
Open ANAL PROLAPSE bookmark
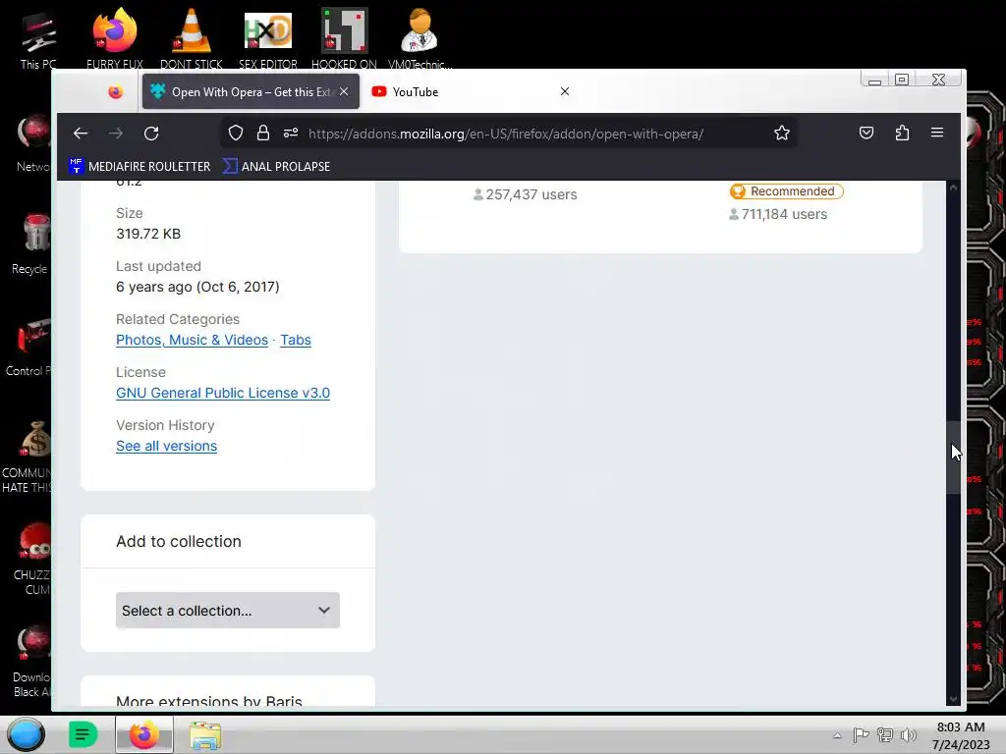pyautogui.click(x=276, y=166)
